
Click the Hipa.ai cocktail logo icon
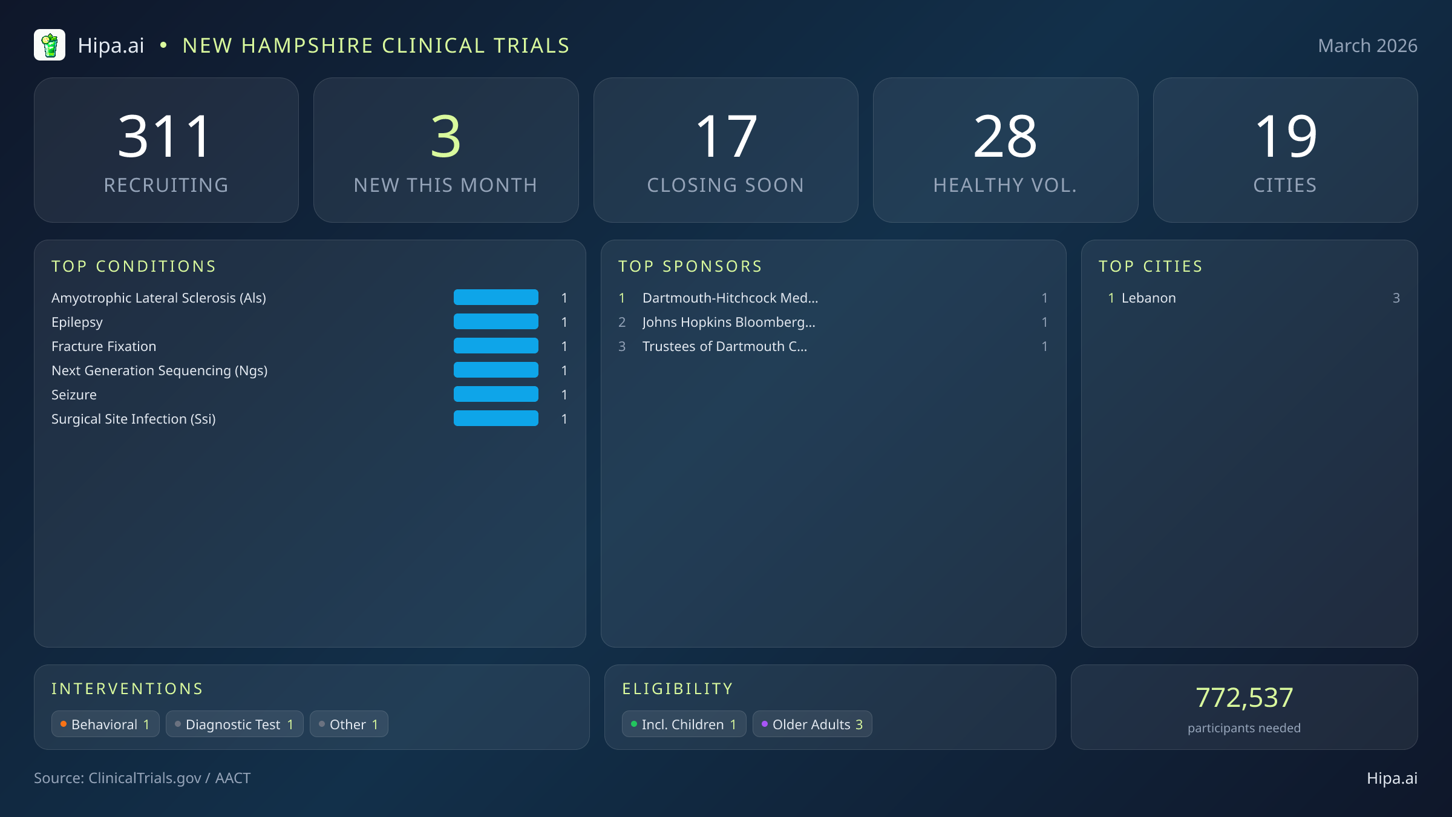tap(51, 45)
